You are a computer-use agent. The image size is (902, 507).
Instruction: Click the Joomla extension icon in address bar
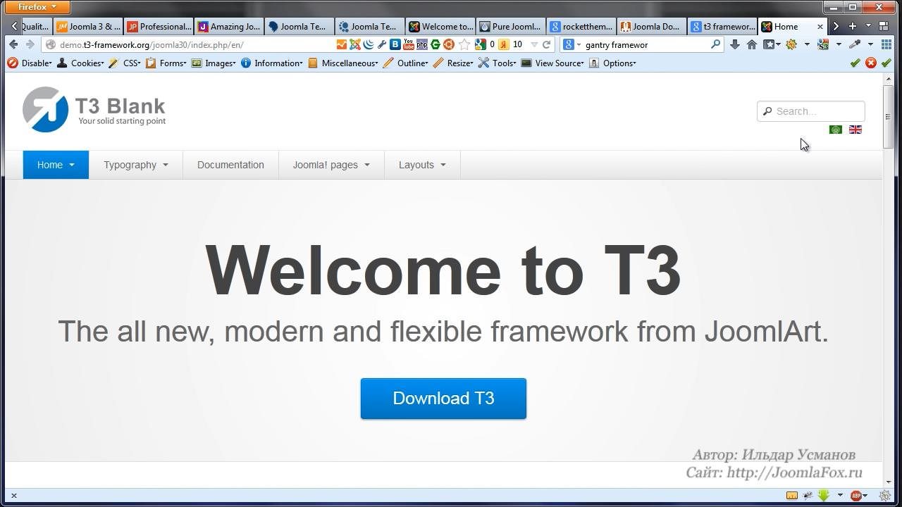pos(355,44)
